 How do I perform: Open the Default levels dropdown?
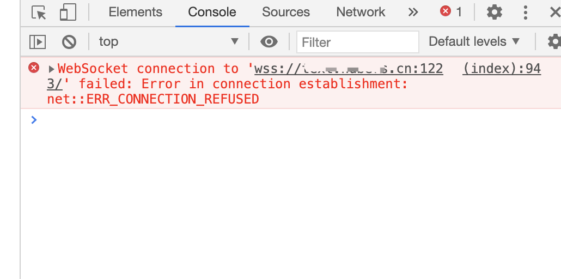pos(474,41)
